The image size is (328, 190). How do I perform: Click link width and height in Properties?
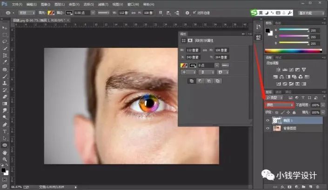pyautogui.click(x=205, y=50)
